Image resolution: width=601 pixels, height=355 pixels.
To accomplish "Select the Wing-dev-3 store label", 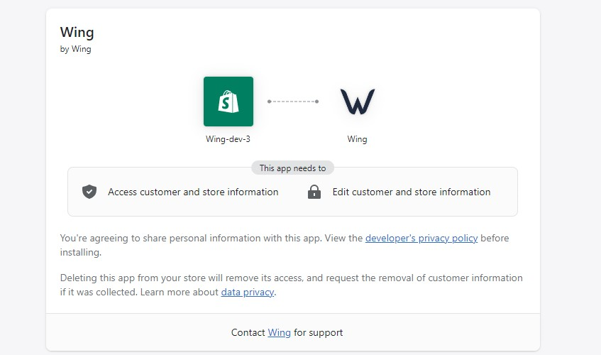I will [x=228, y=139].
